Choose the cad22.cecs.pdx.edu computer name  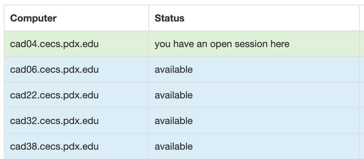[x=54, y=95]
